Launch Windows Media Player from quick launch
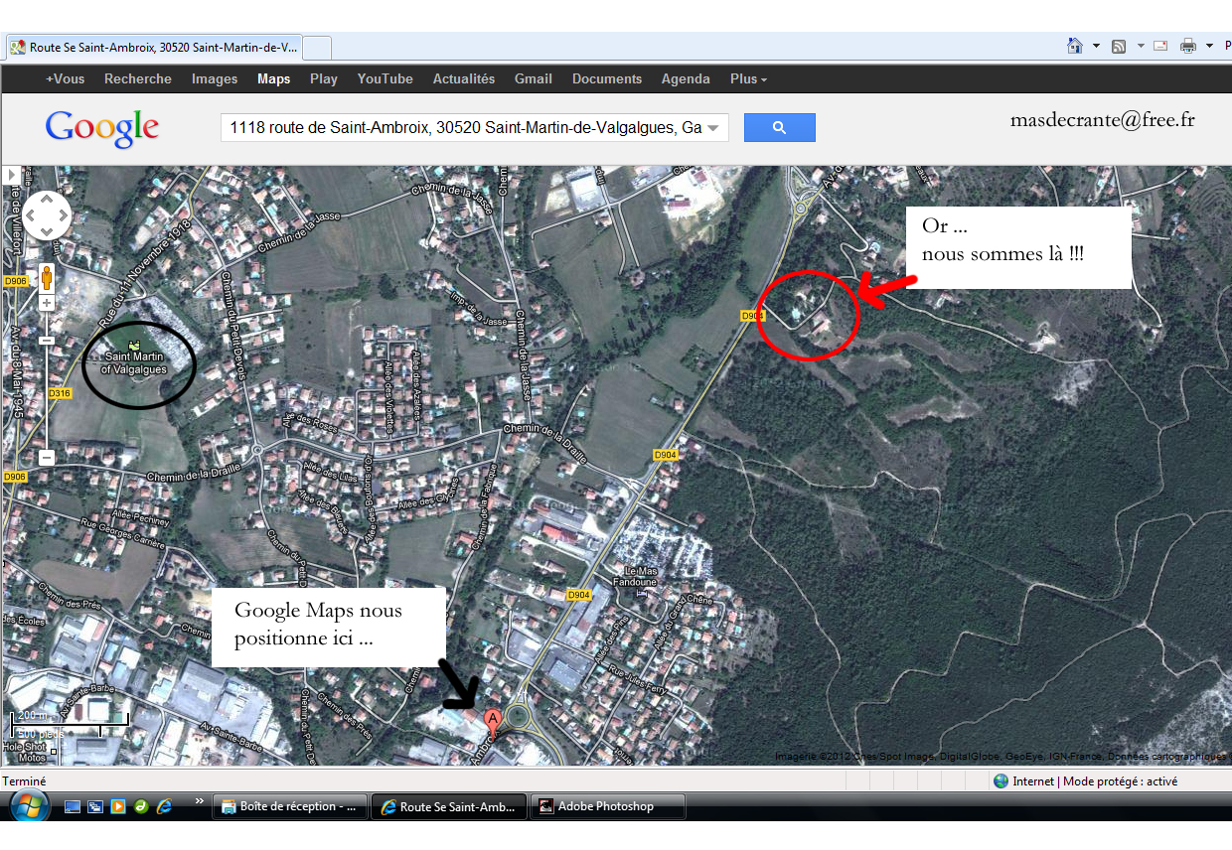 (x=118, y=806)
